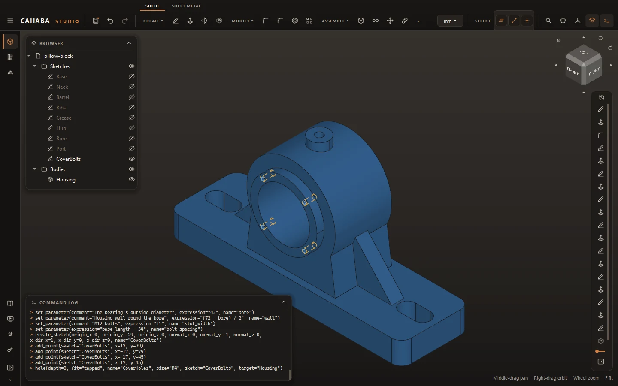Select the Shell tool

(x=295, y=21)
